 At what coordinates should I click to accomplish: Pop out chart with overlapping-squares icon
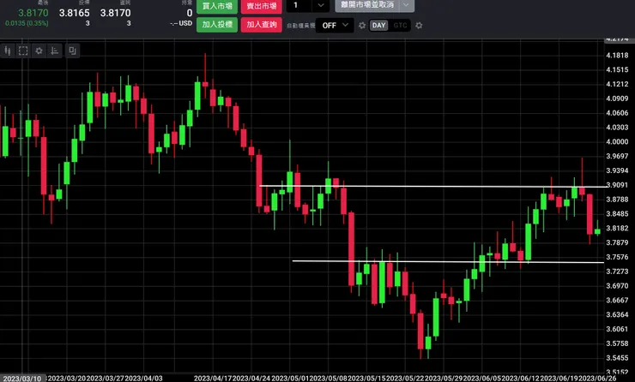coord(72,51)
